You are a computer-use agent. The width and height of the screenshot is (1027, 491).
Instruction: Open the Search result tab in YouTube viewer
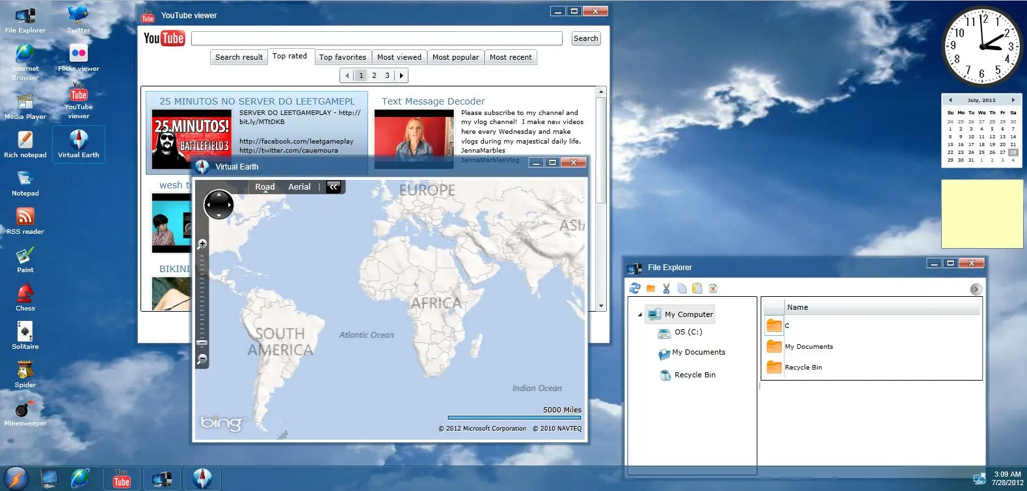coord(239,57)
